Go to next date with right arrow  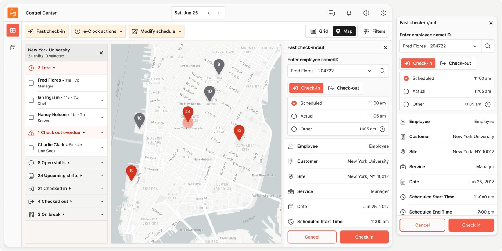tap(219, 13)
